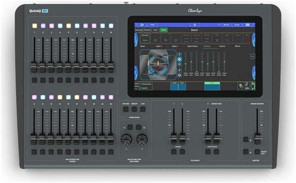296x183 pixels.
Task: Tap the back arrow on the touchscreen toolbar
Action: [x=142, y=25]
